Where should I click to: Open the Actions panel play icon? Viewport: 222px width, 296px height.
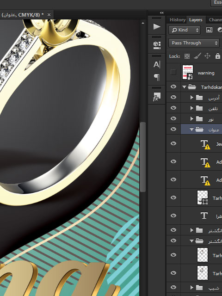point(157,27)
